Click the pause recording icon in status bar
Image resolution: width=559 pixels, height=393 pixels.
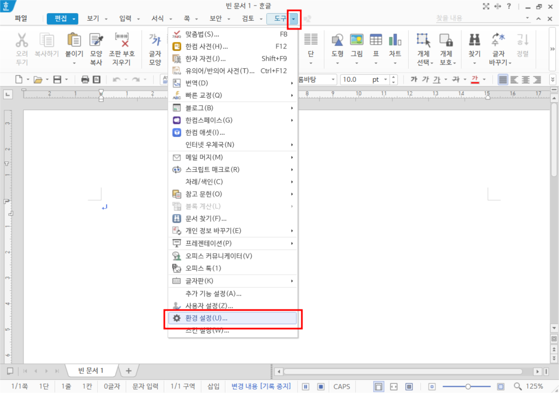point(306,386)
